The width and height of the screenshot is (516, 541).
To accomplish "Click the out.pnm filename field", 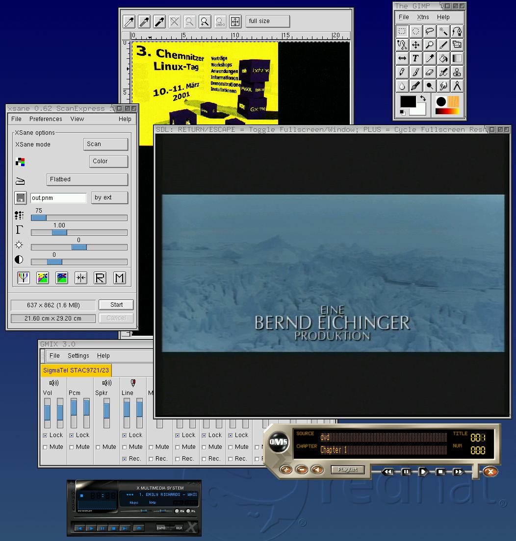I will click(x=58, y=198).
